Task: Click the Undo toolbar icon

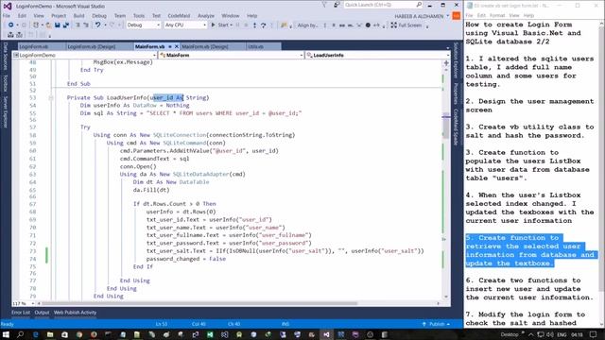Action: (97, 25)
